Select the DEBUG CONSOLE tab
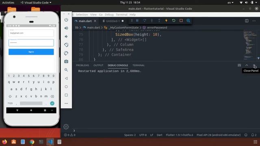The width and height of the screenshot is (260, 146). (118, 65)
